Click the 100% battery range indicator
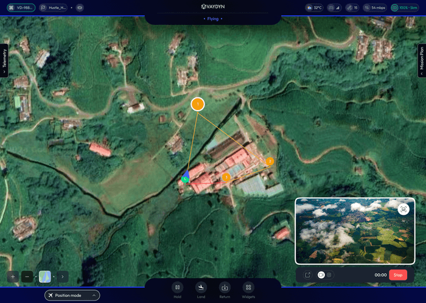Screen dimensions: 426x303 (403, 8)
